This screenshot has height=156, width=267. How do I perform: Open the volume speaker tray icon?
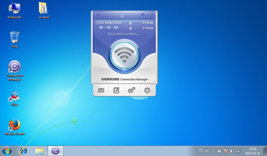232,151
